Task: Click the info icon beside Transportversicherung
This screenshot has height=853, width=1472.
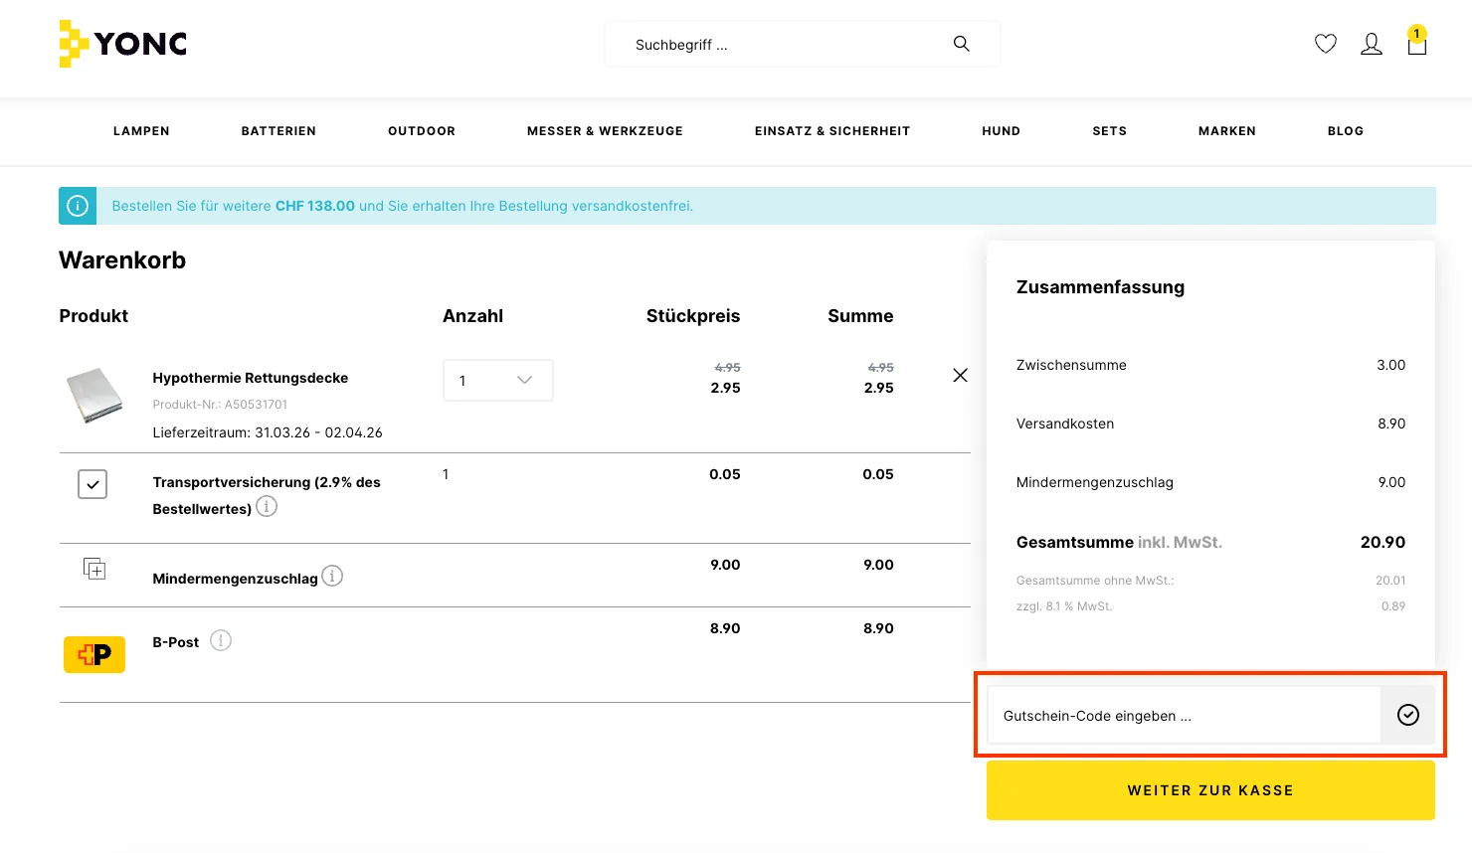Action: click(266, 506)
